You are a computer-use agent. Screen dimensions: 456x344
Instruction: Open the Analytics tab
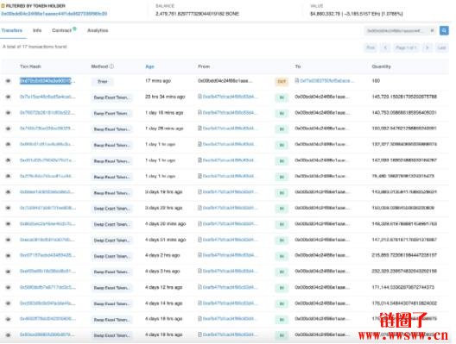pyautogui.click(x=98, y=30)
